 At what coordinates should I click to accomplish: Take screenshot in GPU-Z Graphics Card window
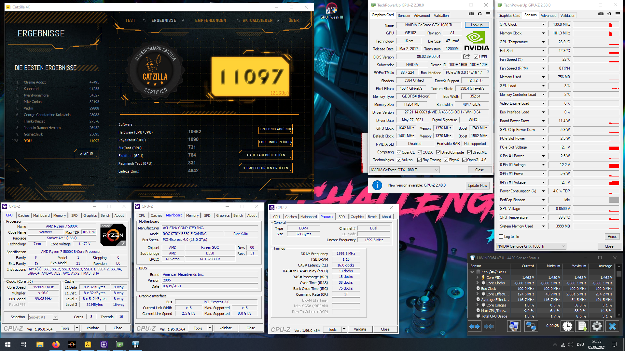click(471, 14)
